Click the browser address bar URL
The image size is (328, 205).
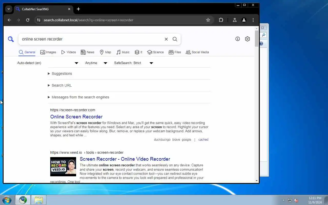88,20
